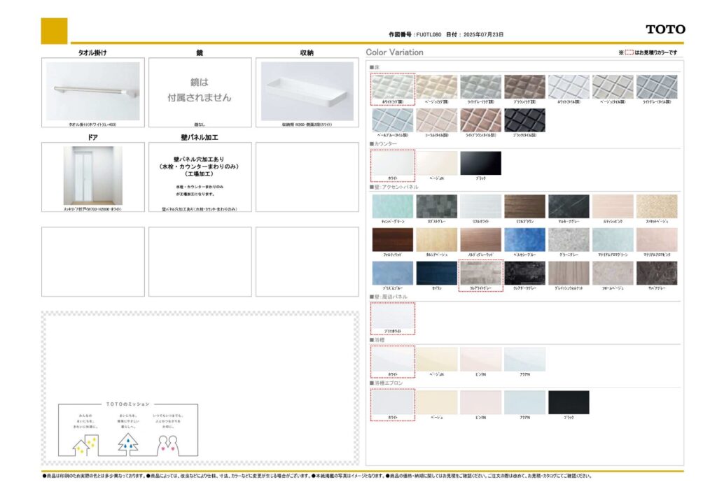Click the mirror (鏡) not-included box

coord(200,92)
